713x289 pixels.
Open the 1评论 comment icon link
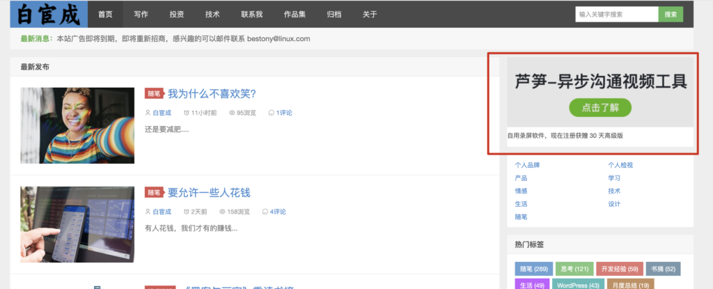pos(280,113)
